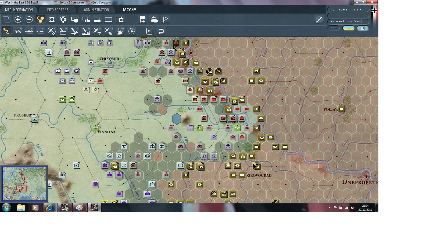Select the F9 air transport mode icon

pyautogui.click(x=97, y=31)
